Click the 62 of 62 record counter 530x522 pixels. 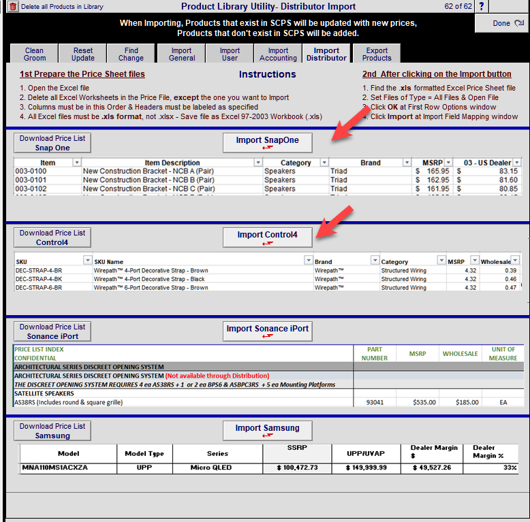pyautogui.click(x=458, y=6)
